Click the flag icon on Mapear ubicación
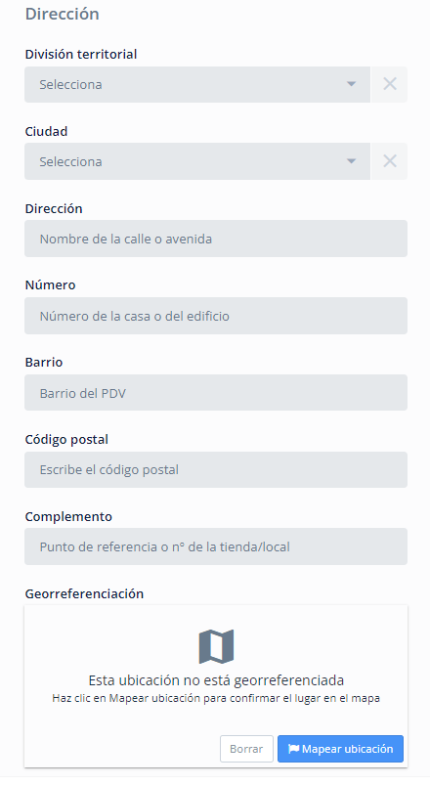The height and width of the screenshot is (785, 430). [x=294, y=749]
